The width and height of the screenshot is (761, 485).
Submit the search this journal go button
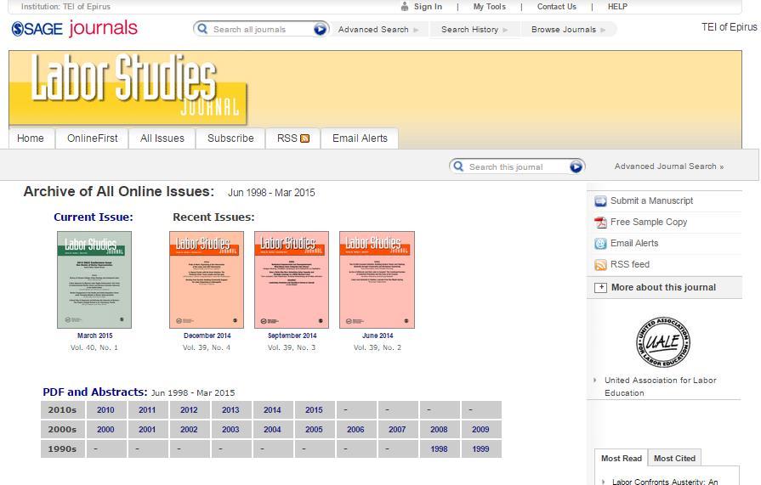point(576,166)
